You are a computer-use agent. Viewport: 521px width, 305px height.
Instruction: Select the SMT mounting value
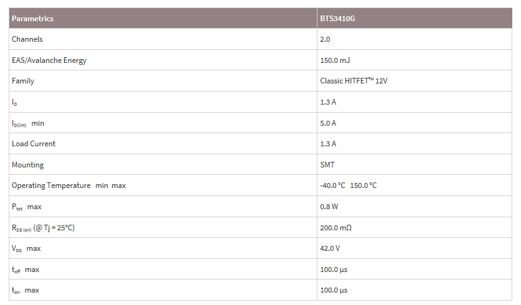[x=327, y=165]
